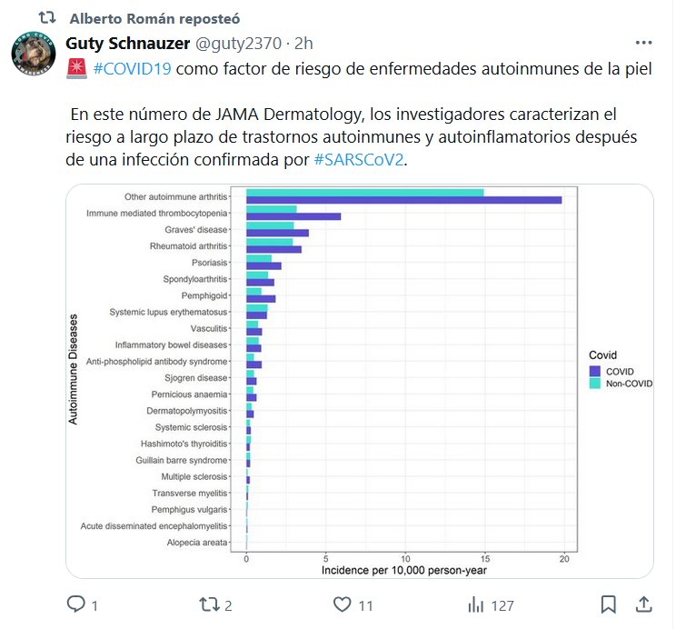The width and height of the screenshot is (676, 629).
Task: Click the red siren emoji
Action: pyautogui.click(x=75, y=71)
